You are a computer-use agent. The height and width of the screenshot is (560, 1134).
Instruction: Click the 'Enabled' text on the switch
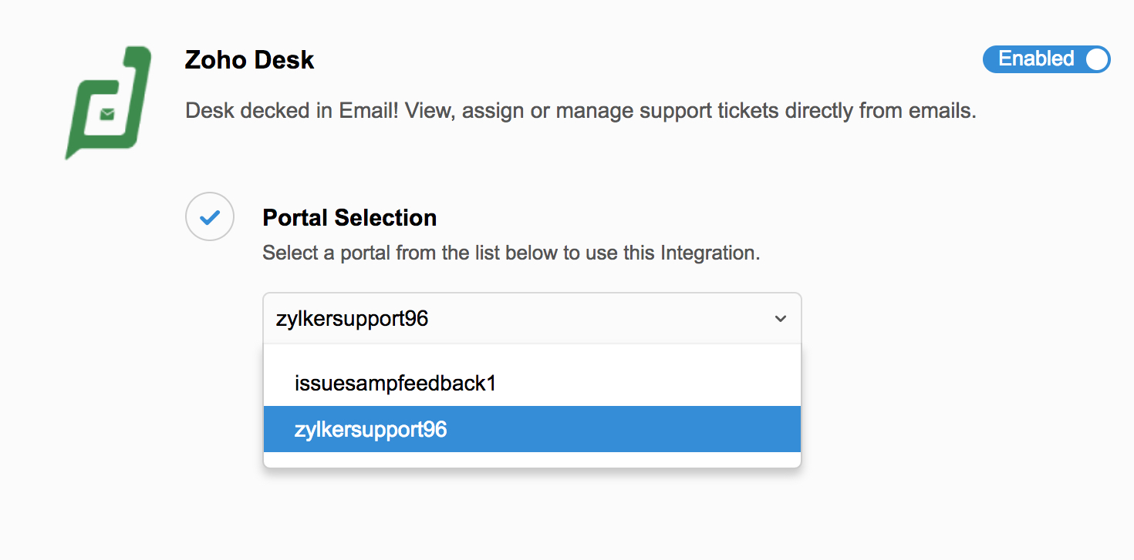tap(1035, 59)
